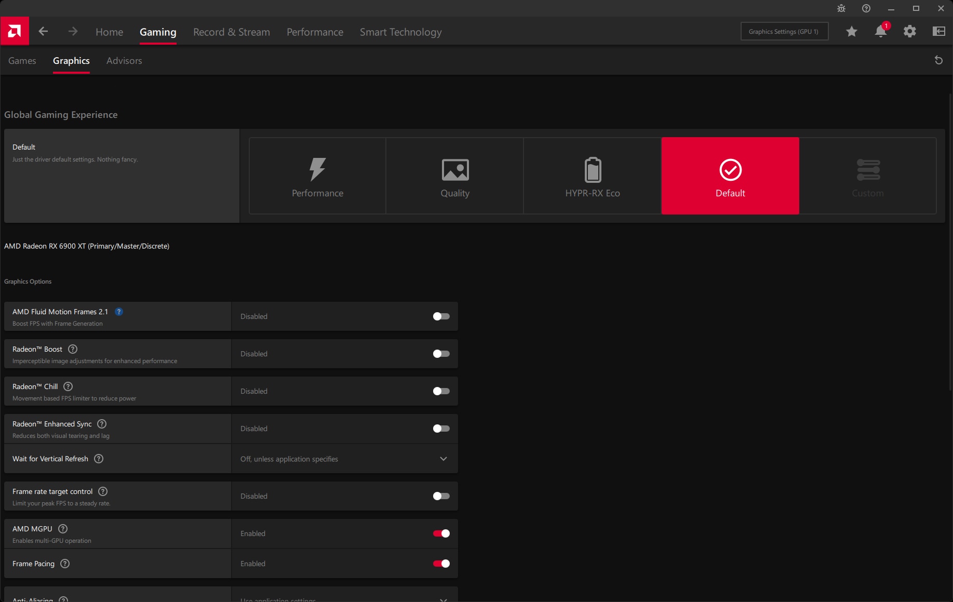The height and width of the screenshot is (602, 953).
Task: Enable Frame rate target control toggle
Action: click(441, 496)
